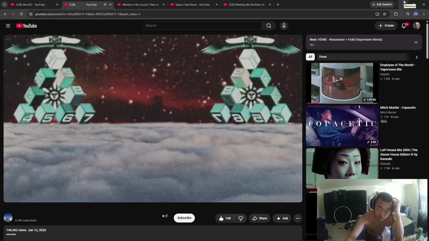Go back in browser history
The image size is (429, 241).
click(x=5, y=14)
